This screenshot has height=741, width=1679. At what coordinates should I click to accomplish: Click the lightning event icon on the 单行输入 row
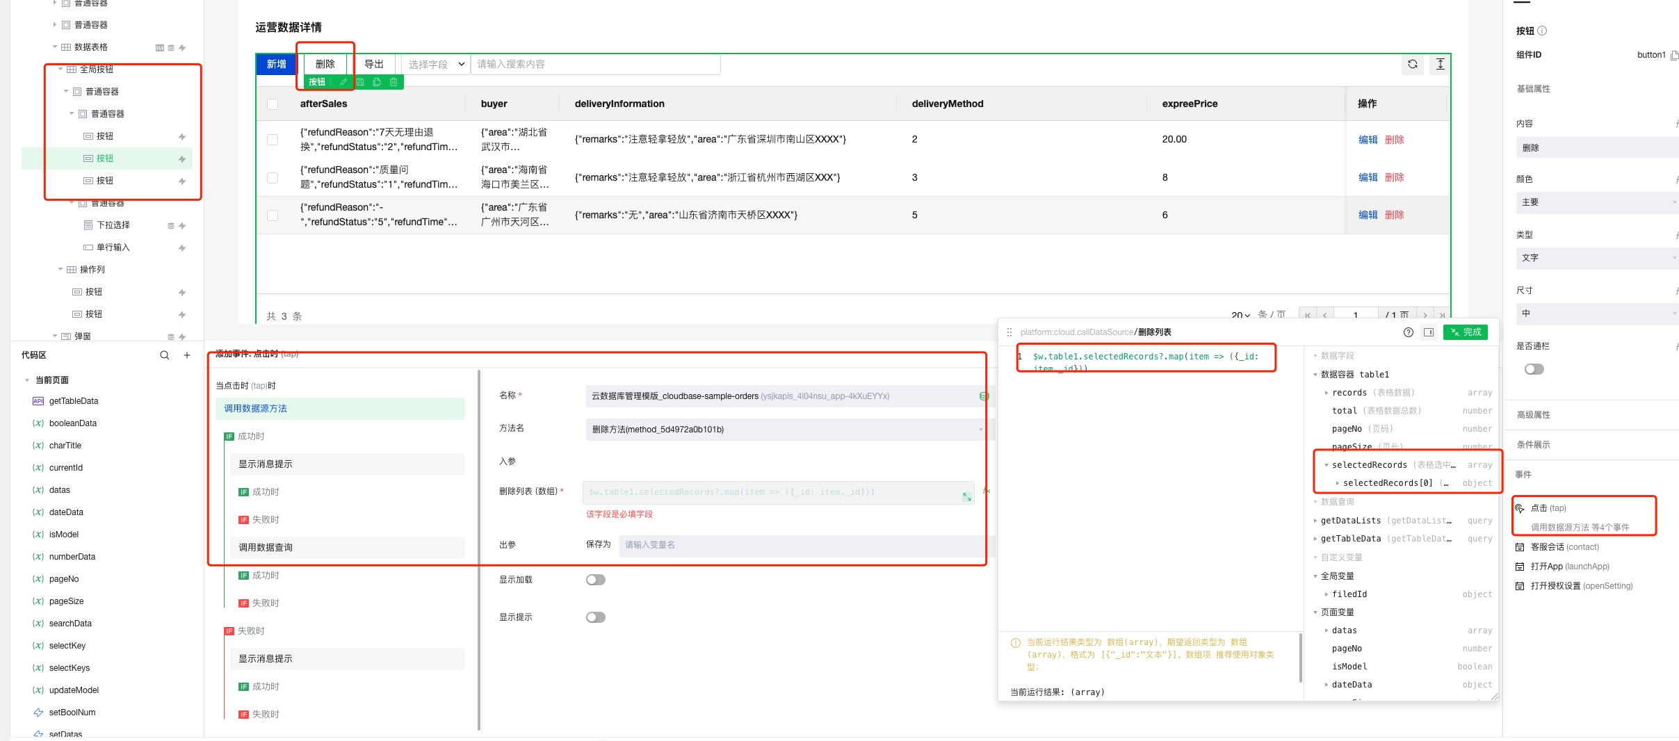coord(182,248)
